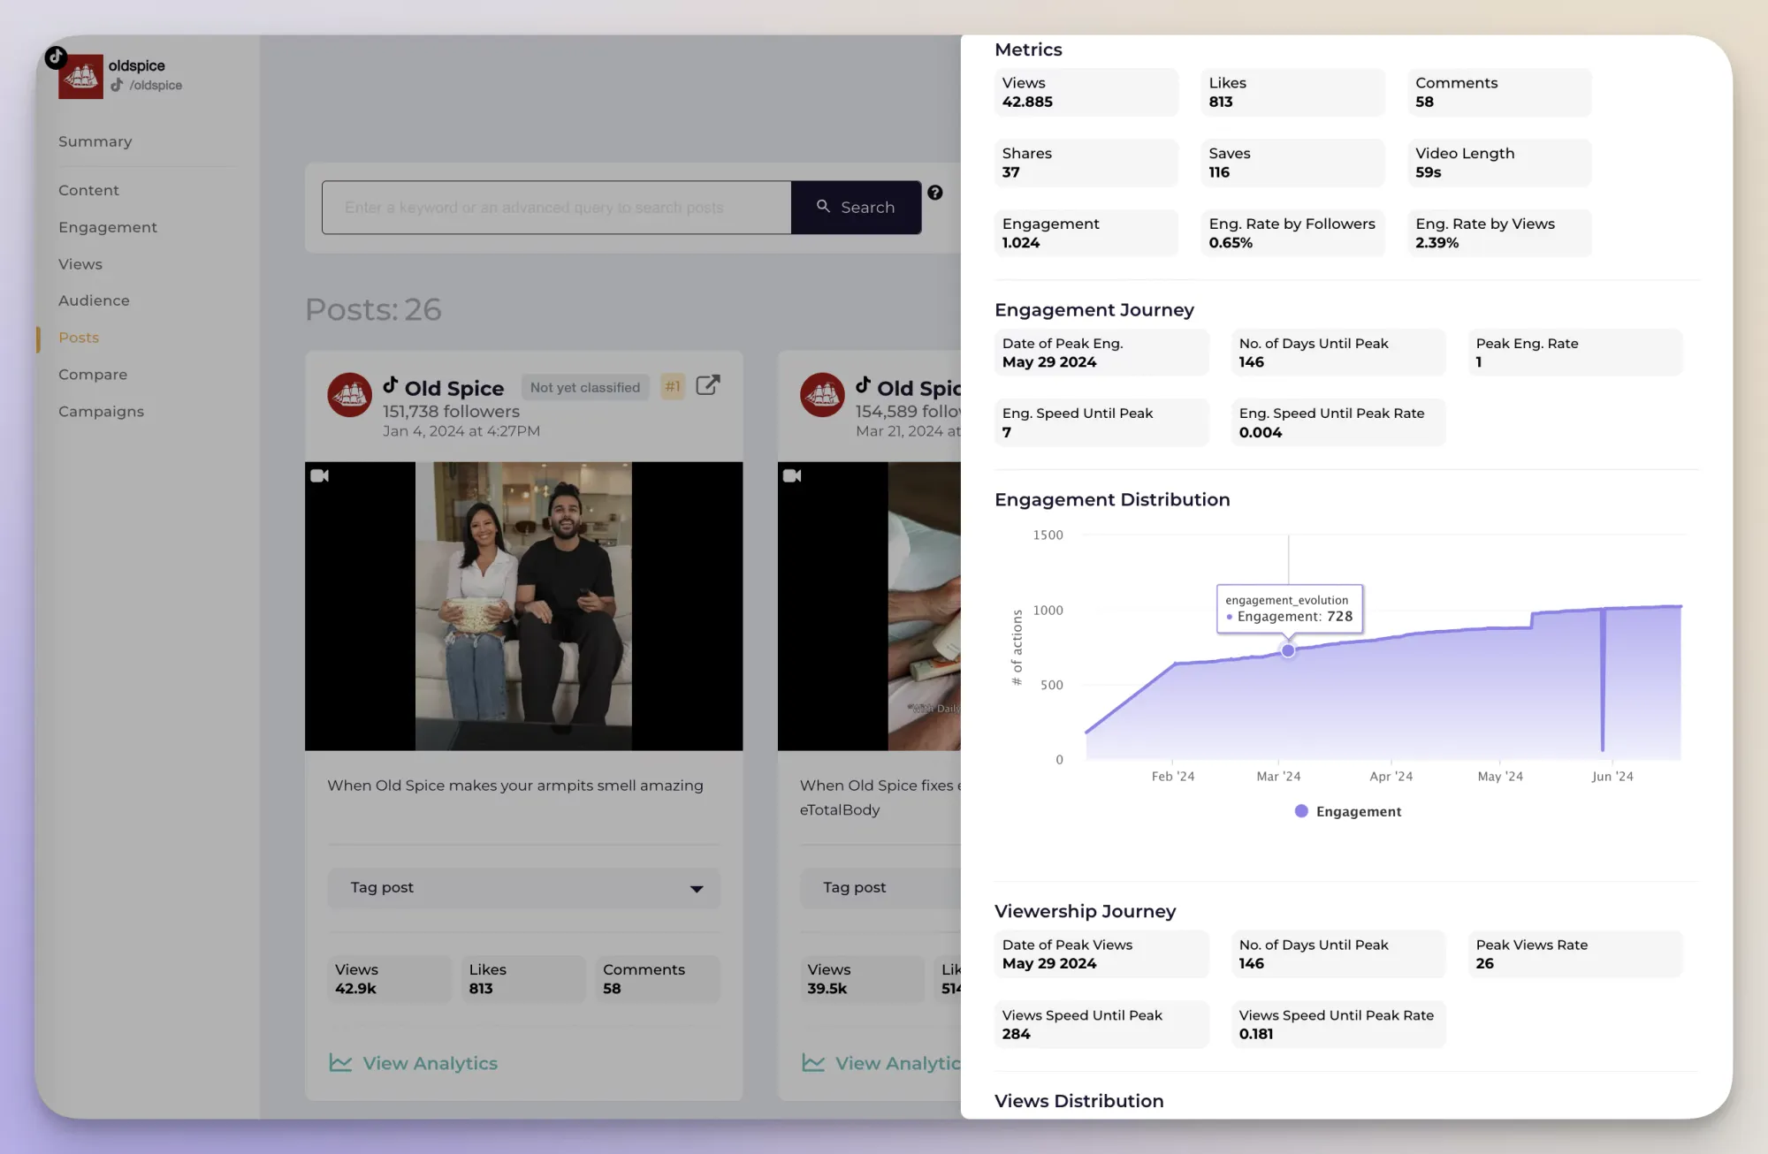
Task: Select Posts in sidebar
Action: click(79, 338)
